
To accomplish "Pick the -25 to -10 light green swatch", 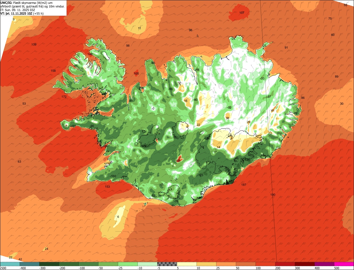I will click(128, 264).
